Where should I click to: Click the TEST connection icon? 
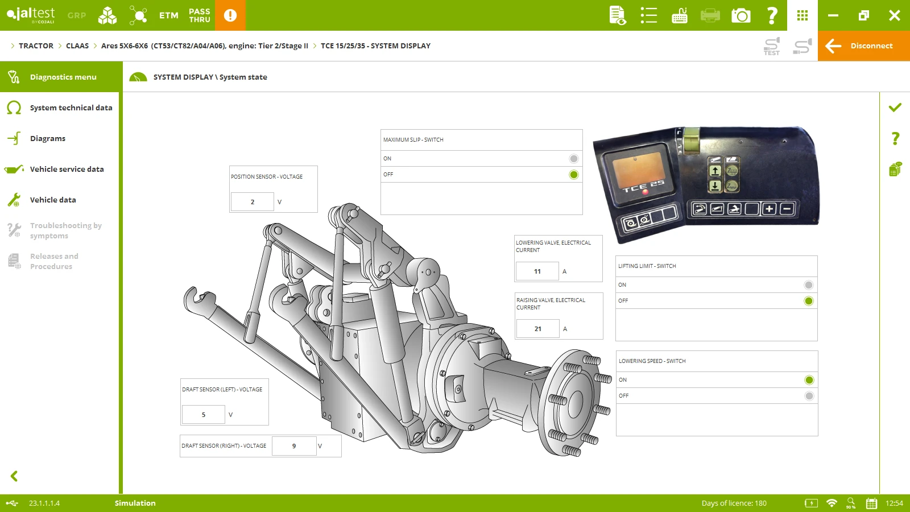click(x=772, y=46)
